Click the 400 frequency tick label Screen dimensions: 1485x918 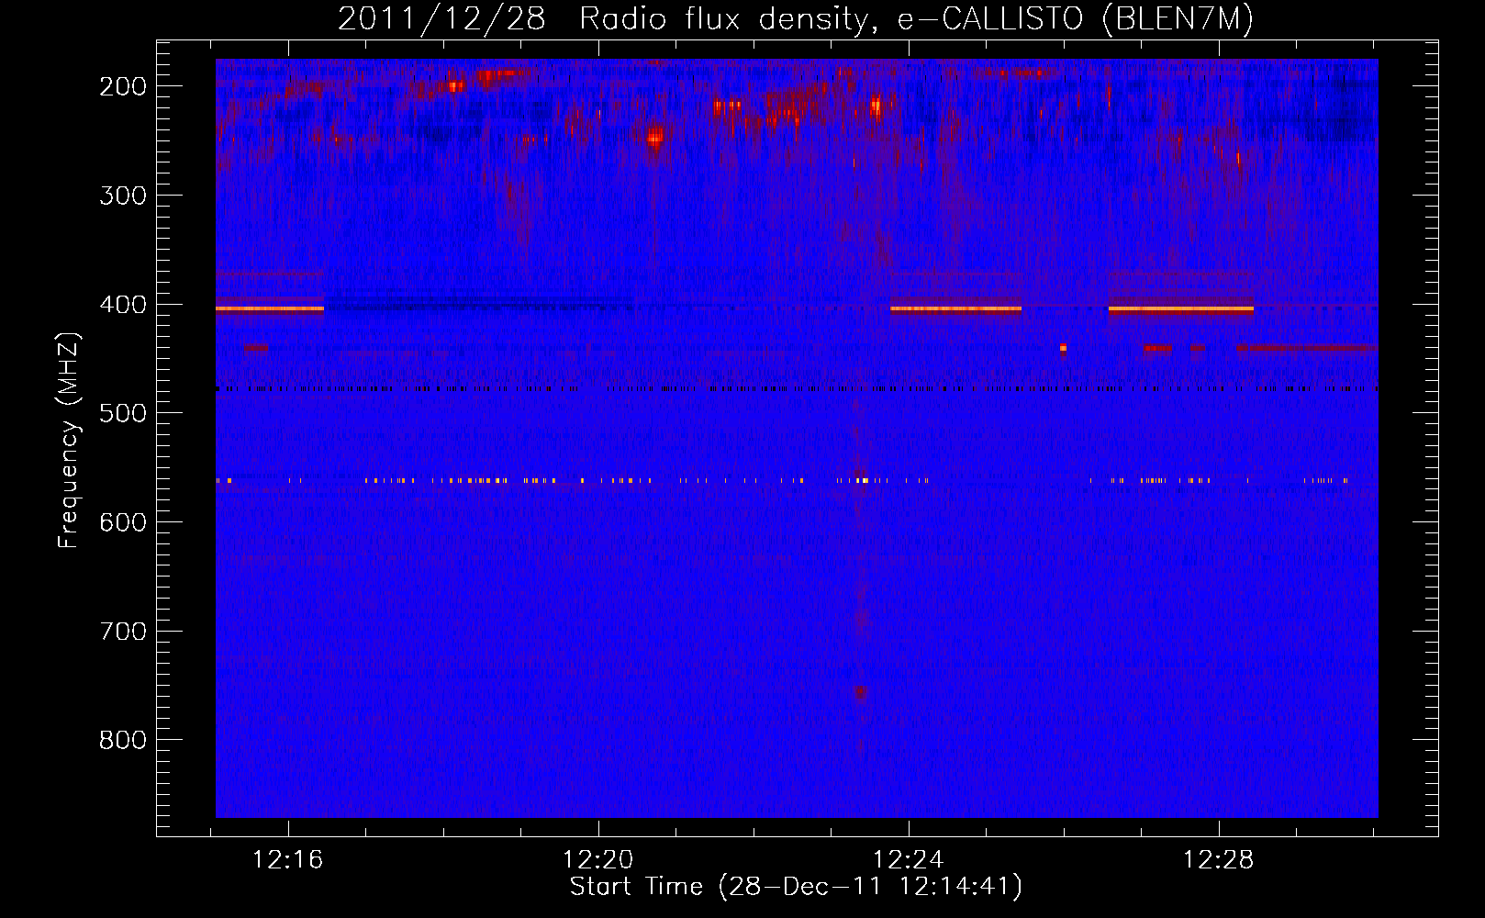coord(123,305)
